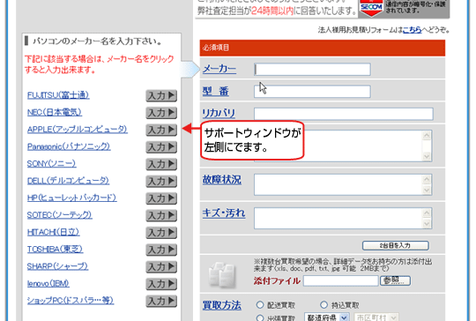Focus the リカバリ text input field
The width and height of the screenshot is (476, 321).
point(344,114)
